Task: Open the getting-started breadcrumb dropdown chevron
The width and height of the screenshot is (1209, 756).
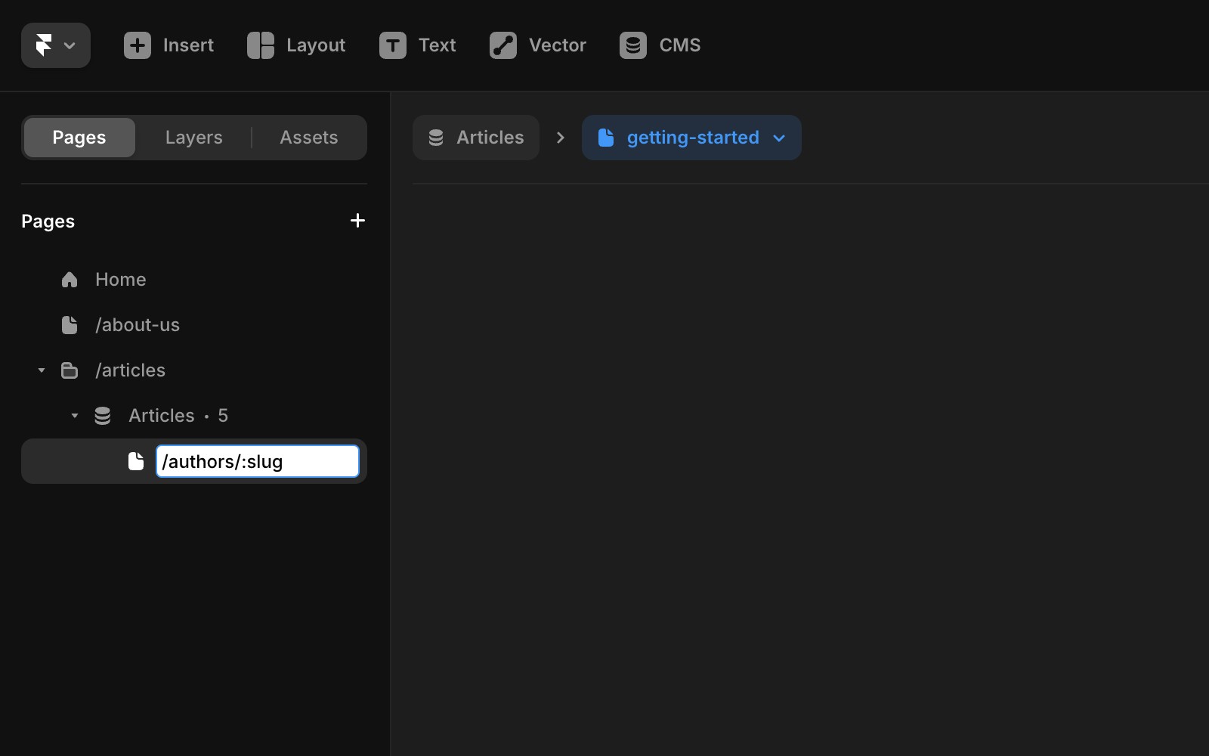Action: click(779, 138)
